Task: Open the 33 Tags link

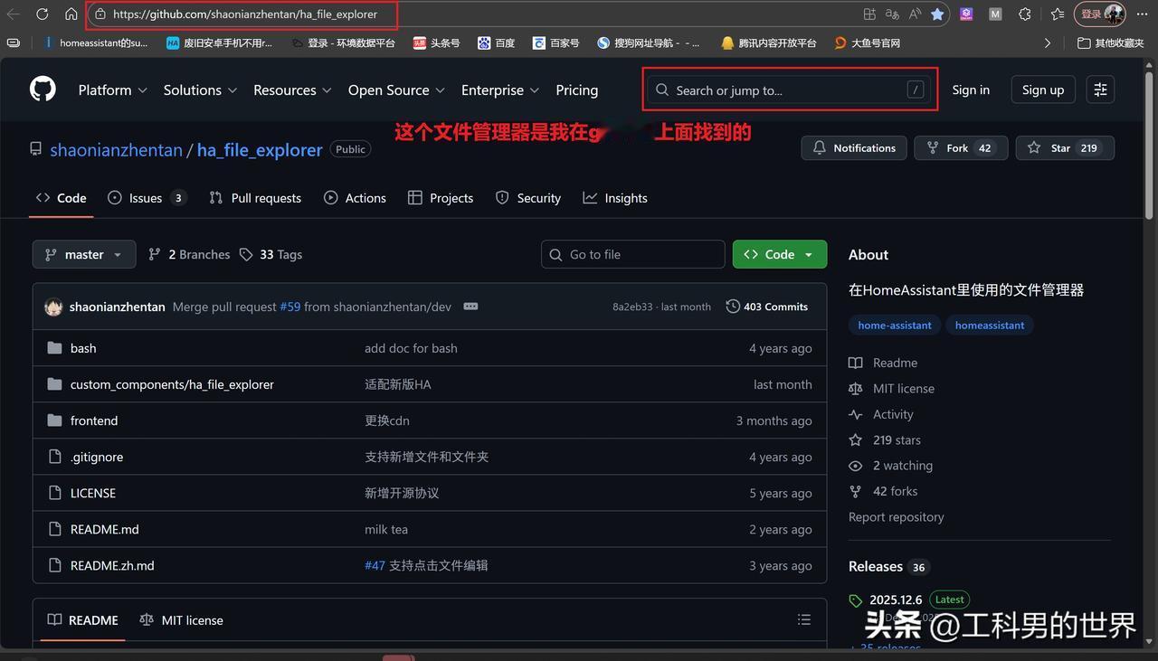Action: pyautogui.click(x=271, y=254)
